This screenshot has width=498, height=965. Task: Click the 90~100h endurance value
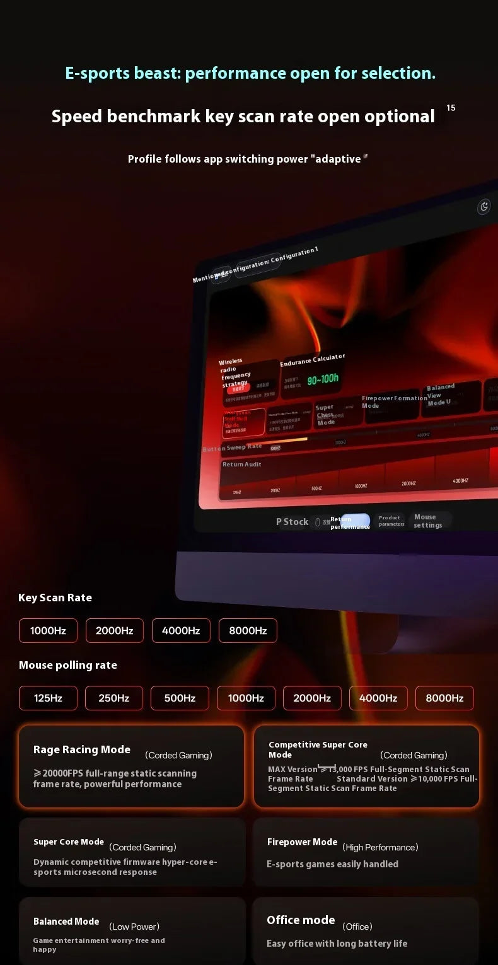click(323, 379)
